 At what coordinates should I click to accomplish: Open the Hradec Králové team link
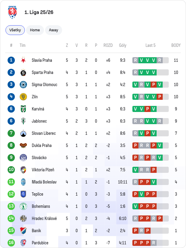44,218
